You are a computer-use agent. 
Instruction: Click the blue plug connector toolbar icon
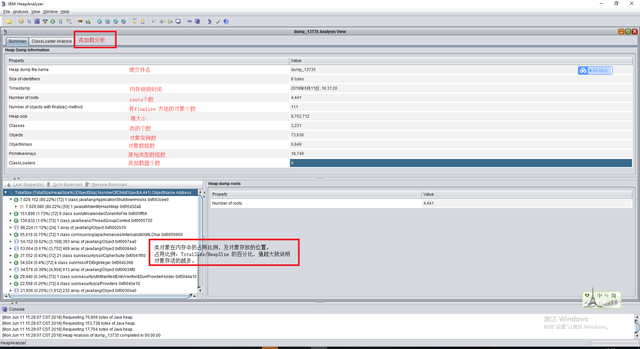162,21
